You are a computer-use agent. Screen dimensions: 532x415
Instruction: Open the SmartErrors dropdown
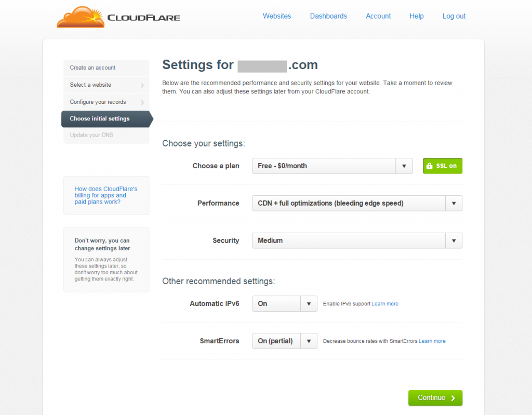pyautogui.click(x=285, y=341)
